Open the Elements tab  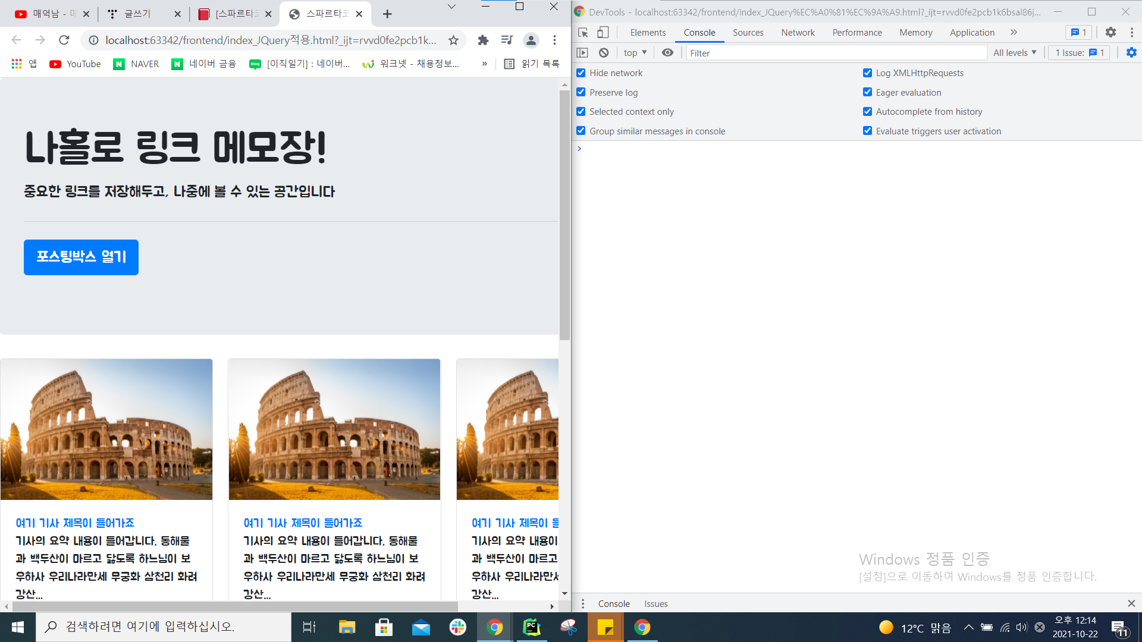[648, 33]
